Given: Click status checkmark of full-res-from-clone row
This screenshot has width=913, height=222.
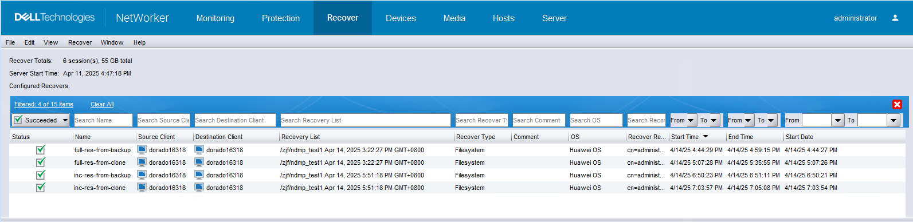Looking at the screenshot, I should (x=41, y=162).
